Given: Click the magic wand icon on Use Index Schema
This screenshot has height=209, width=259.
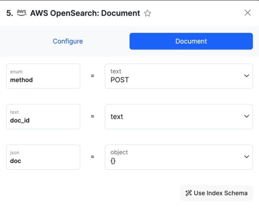Looking at the screenshot, I should coord(188,193).
